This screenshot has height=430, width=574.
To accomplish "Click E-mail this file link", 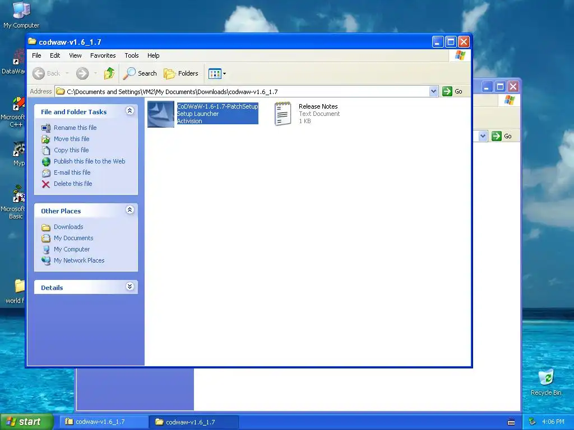I will click(72, 172).
